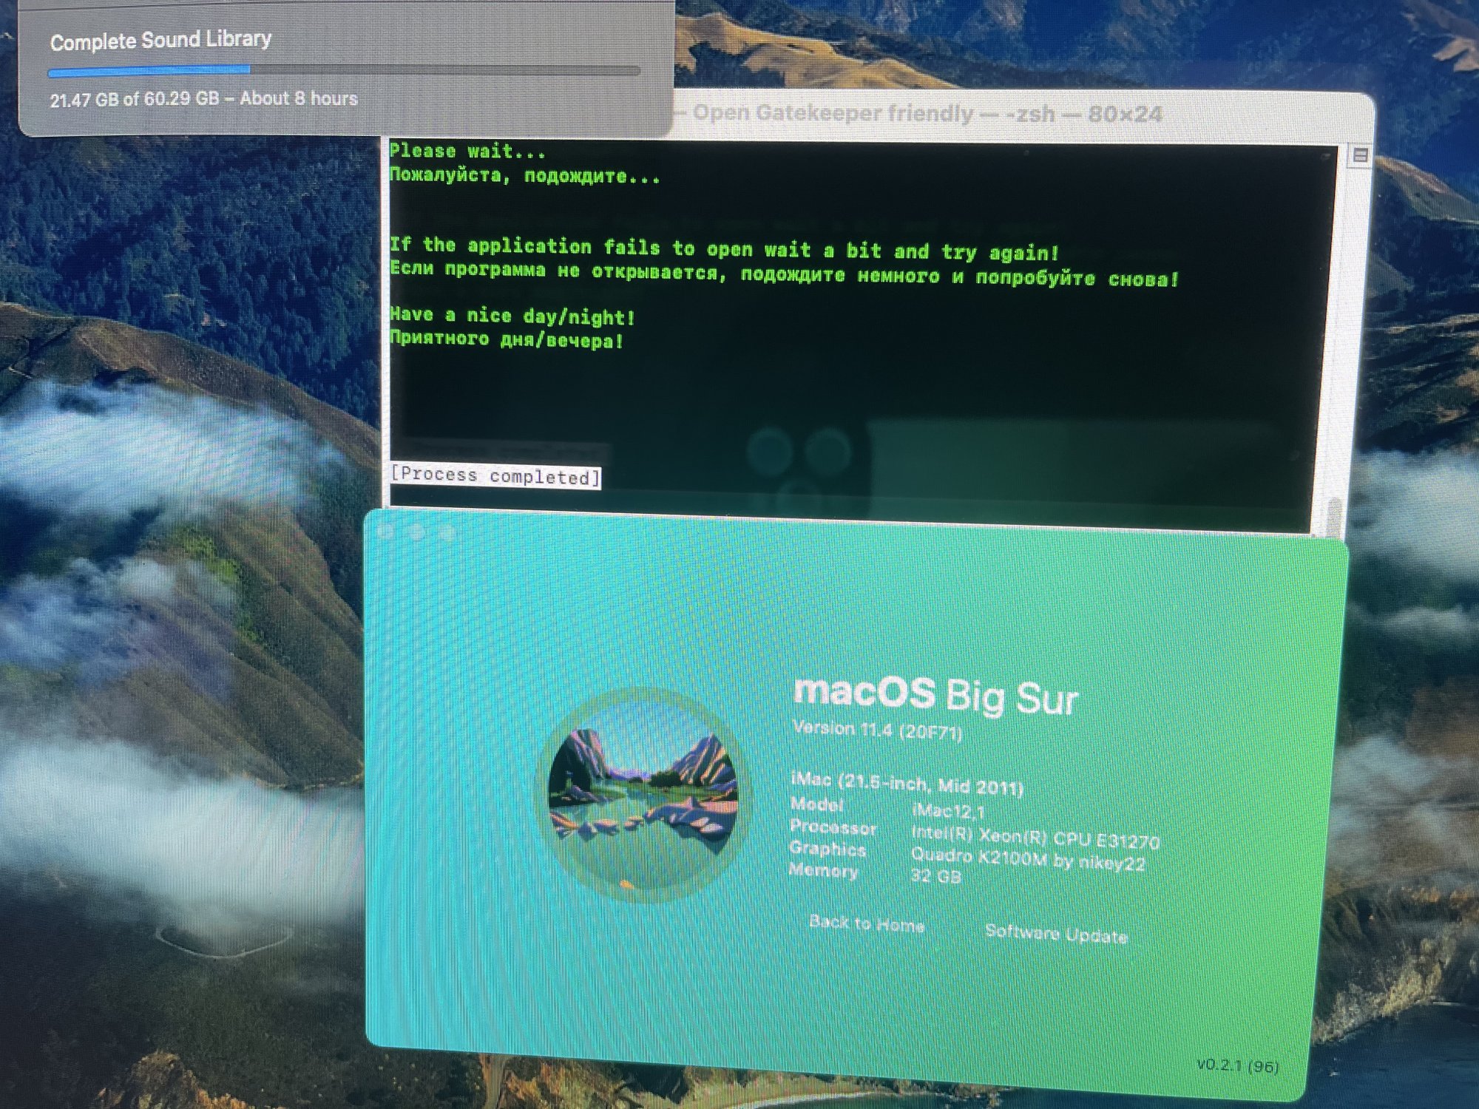Click the '21.47 GB of 60.29 GB' status text
This screenshot has width=1479, height=1109.
tap(135, 99)
